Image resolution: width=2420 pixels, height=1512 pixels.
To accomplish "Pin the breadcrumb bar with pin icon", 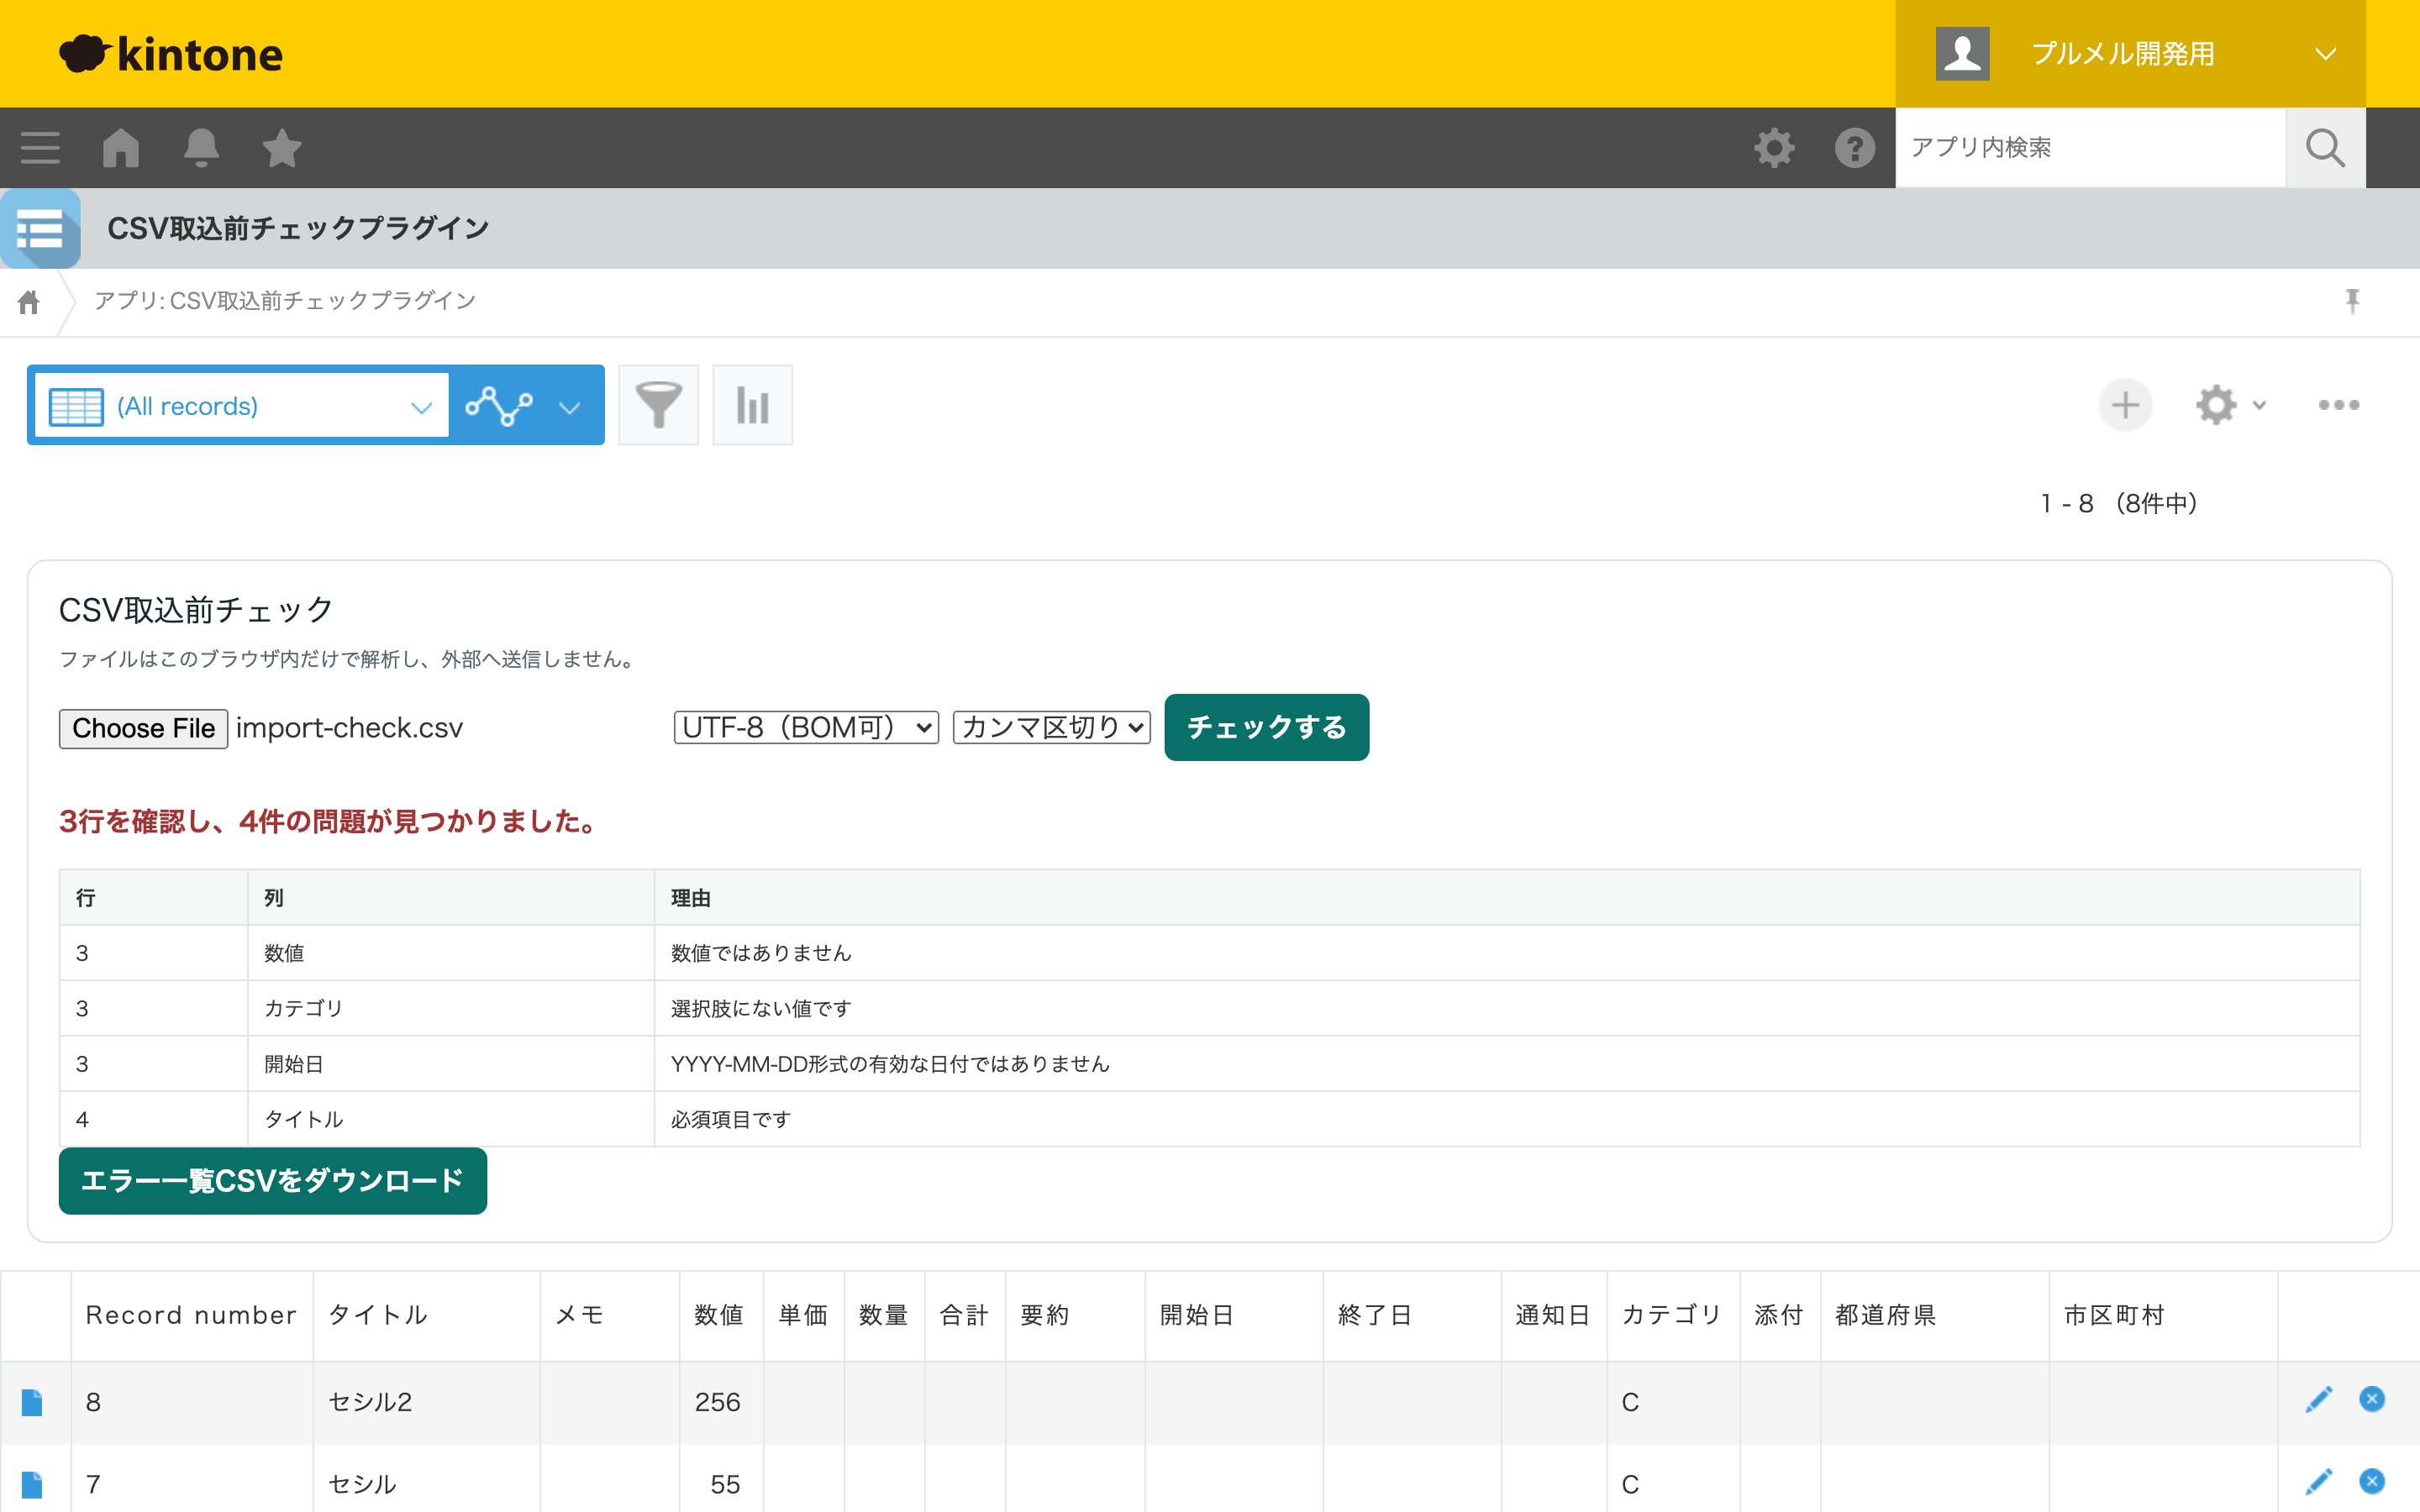I will [x=2352, y=301].
